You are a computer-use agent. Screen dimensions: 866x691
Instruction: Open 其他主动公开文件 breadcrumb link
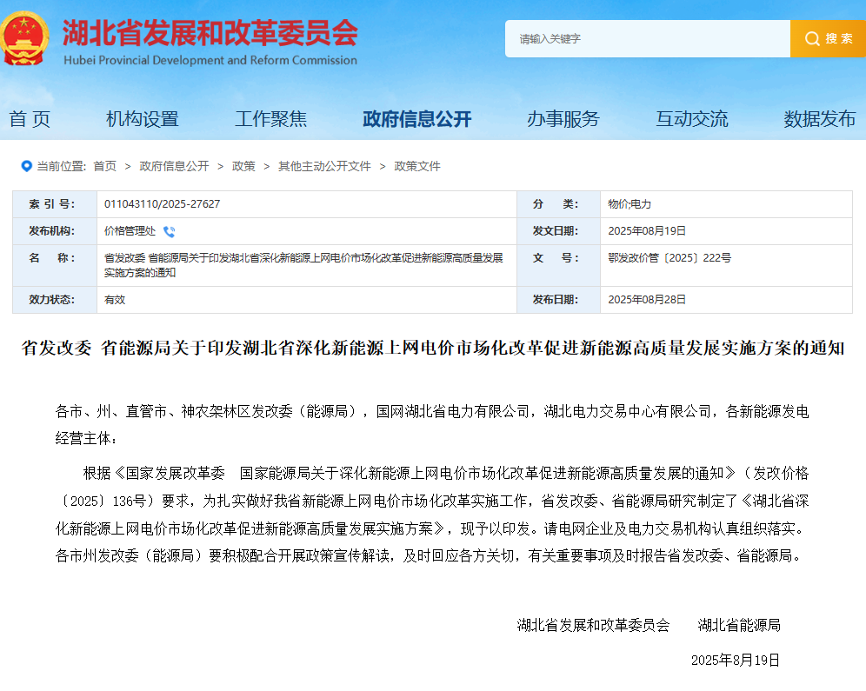tap(324, 166)
